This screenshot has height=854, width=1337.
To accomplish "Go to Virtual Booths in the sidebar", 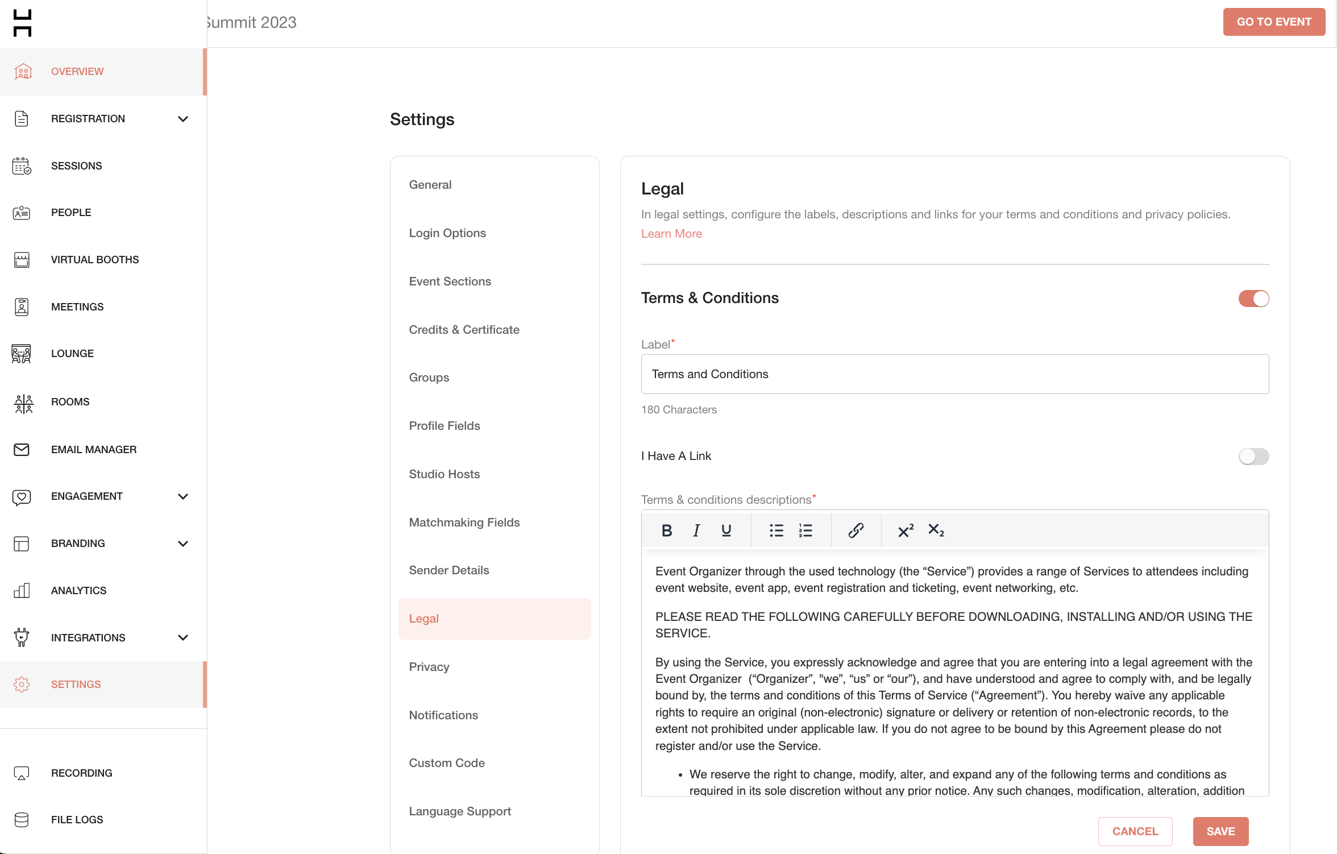I will [x=102, y=260].
